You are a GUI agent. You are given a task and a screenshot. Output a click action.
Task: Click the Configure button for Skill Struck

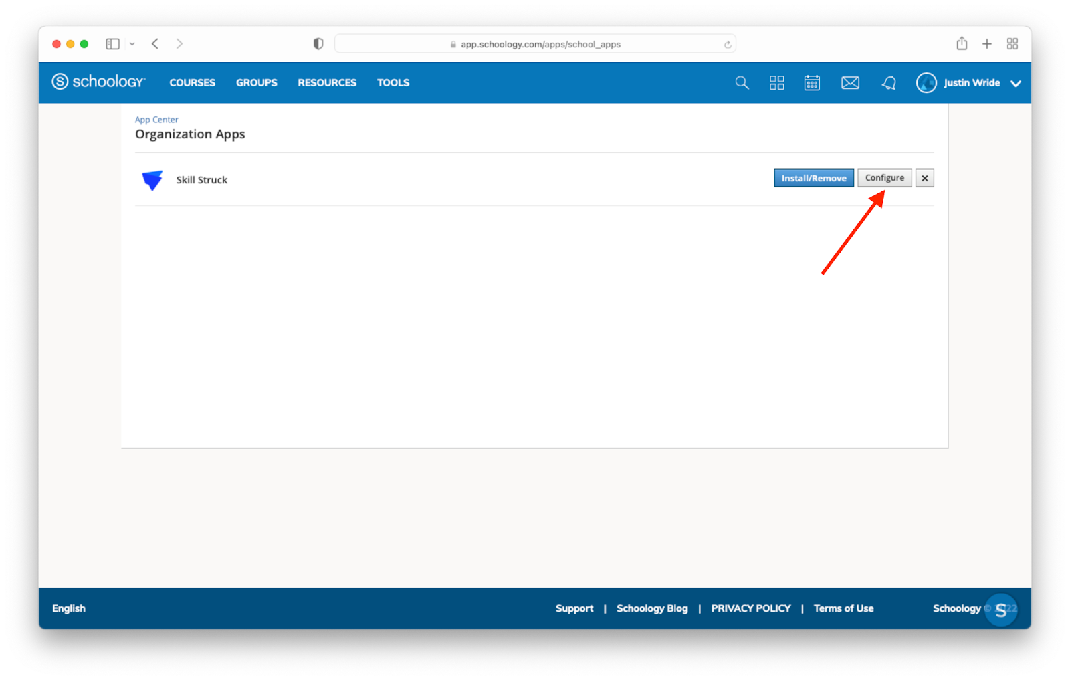(x=884, y=178)
